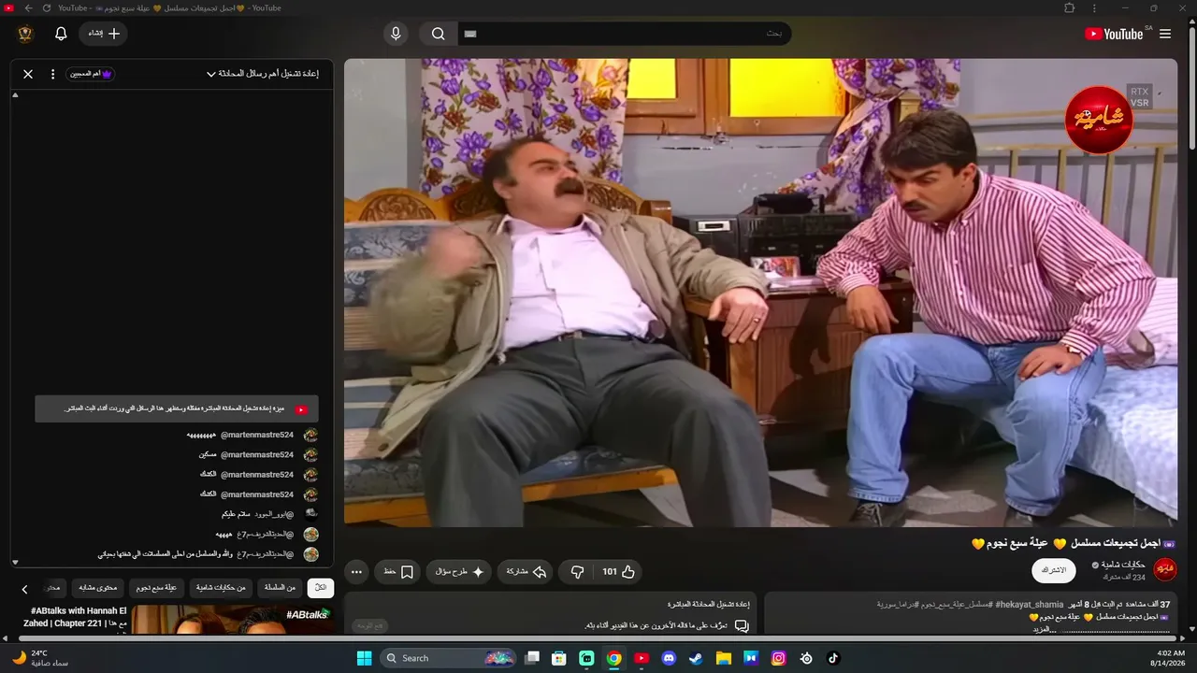The height and width of the screenshot is (673, 1197).
Task: Dislike the video with thumbs down
Action: tap(577, 572)
